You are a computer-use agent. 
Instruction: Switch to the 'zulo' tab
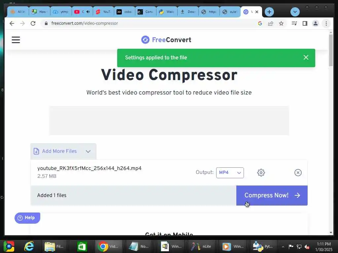(230, 12)
